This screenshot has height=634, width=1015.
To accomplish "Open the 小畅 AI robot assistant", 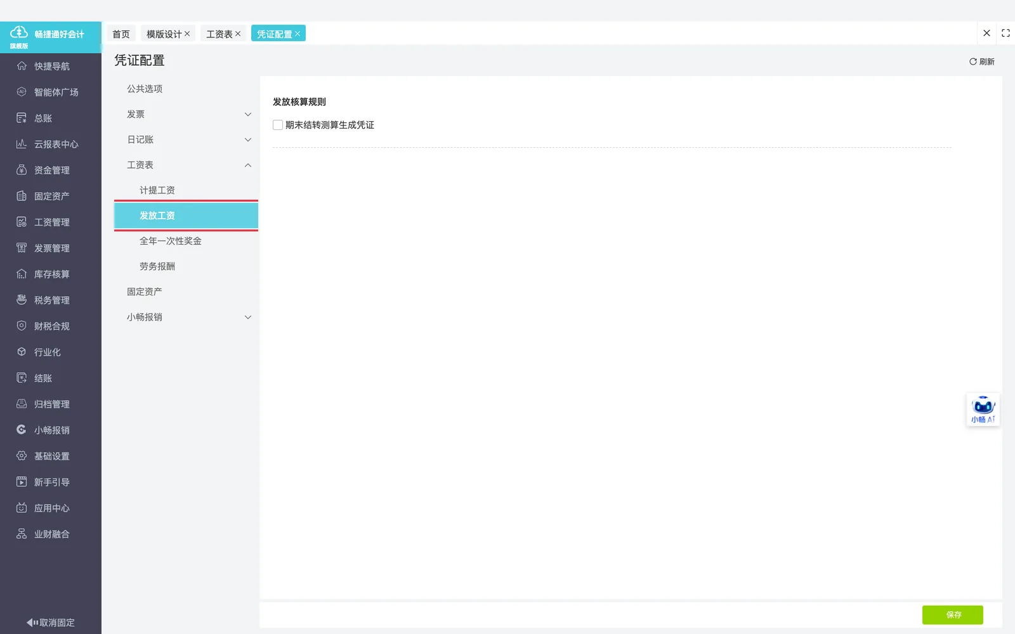I will click(x=983, y=410).
